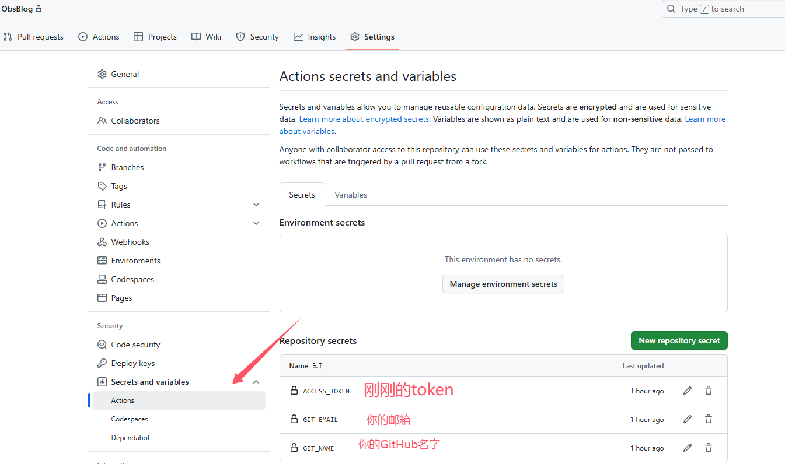Open the Security tab
Image resolution: width=785 pixels, height=464 pixels.
tap(257, 37)
